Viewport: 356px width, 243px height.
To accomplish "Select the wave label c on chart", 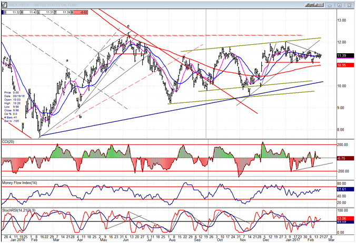I will 128,26.
